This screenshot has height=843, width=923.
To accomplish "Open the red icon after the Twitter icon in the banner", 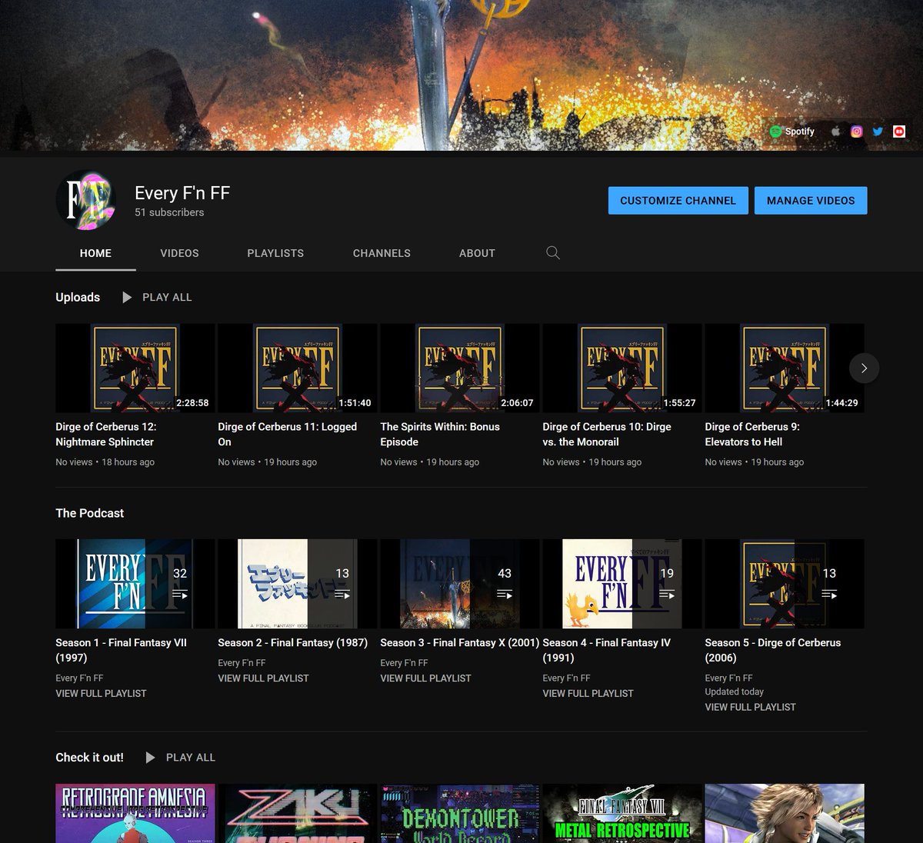I will click(x=899, y=132).
